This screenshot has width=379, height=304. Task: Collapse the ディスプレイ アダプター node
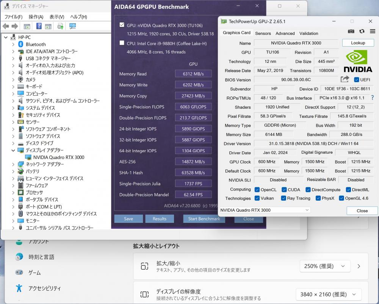coord(13,150)
